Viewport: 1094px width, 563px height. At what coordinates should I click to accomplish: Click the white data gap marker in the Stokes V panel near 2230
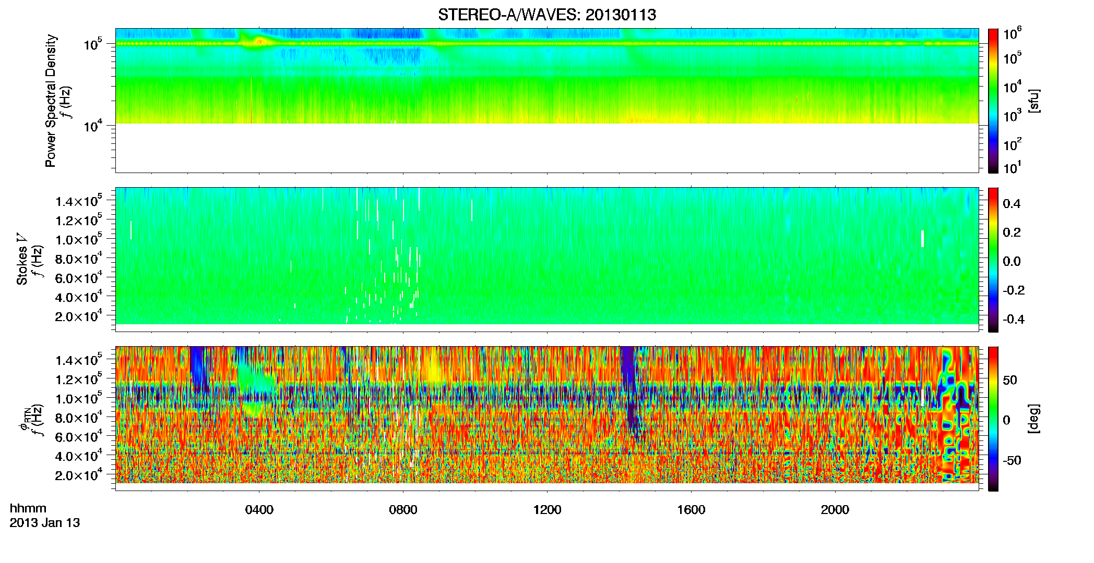pyautogui.click(x=923, y=238)
